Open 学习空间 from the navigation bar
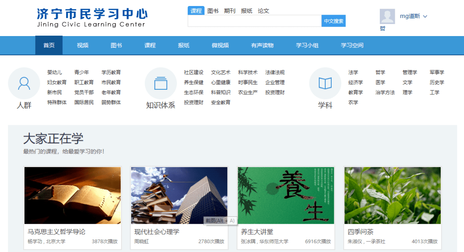The image size is (464, 252). (352, 46)
